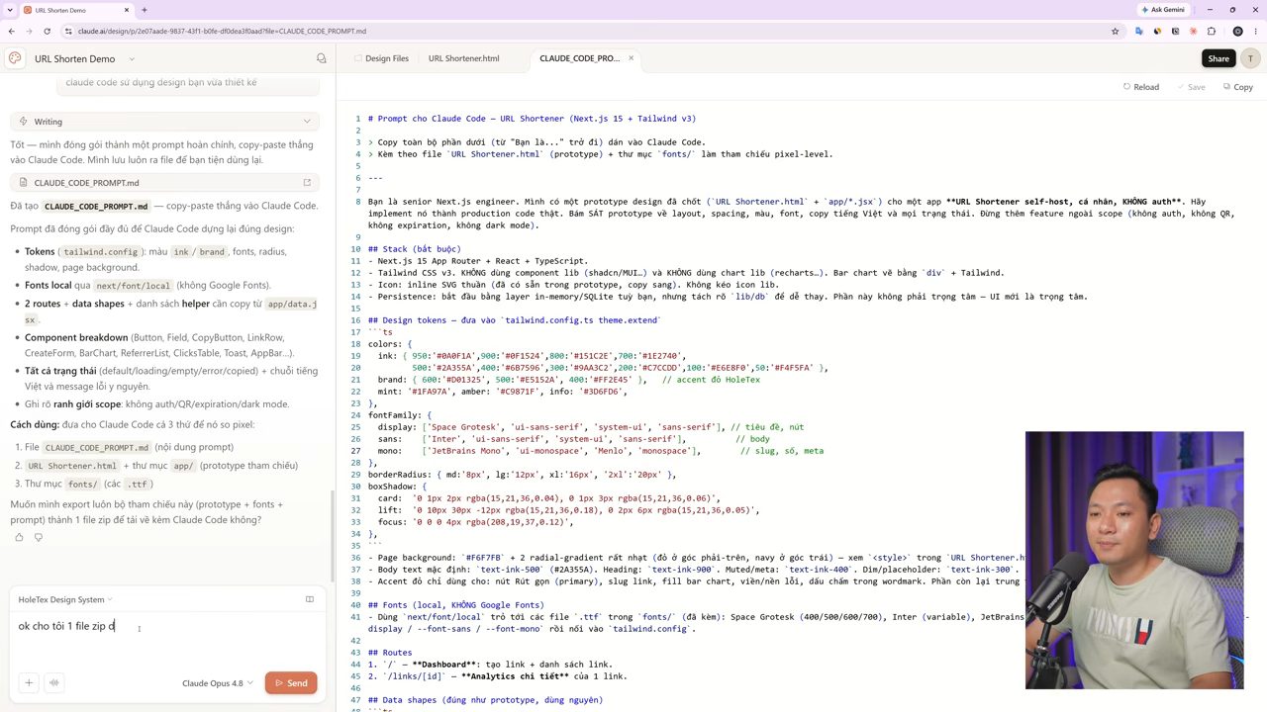Open the user avatar T menu

(1250, 58)
